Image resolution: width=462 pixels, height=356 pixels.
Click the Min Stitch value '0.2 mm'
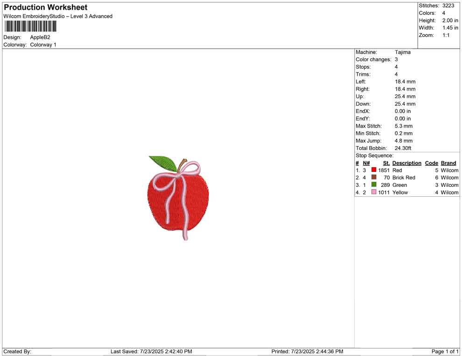pyautogui.click(x=404, y=133)
